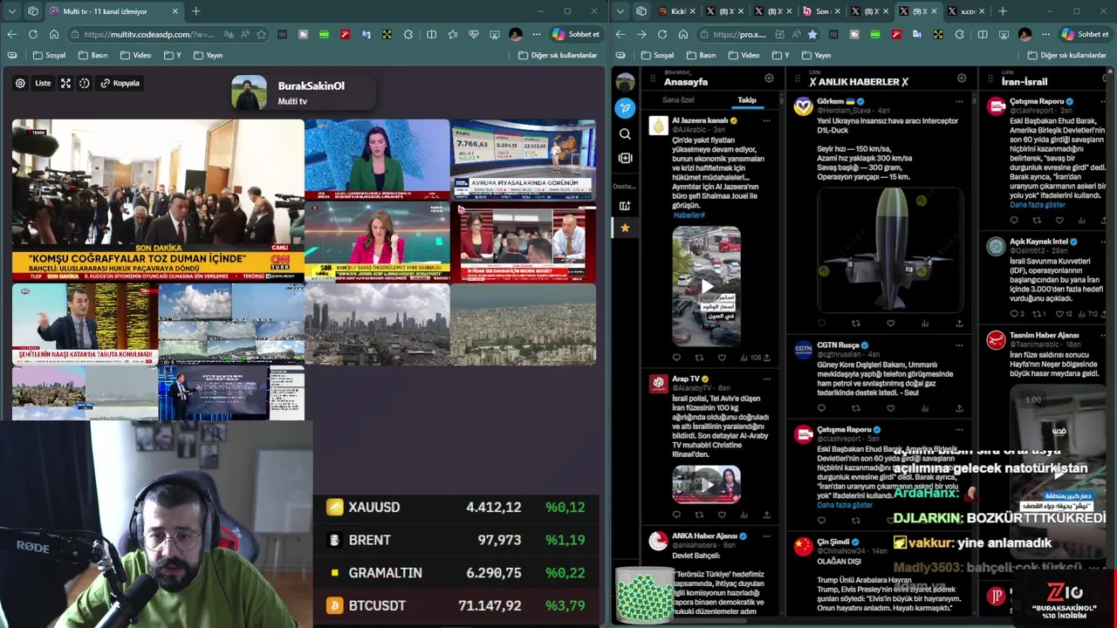Play the Al Jazeera kanalı post video
1117x628 pixels.
point(707,286)
